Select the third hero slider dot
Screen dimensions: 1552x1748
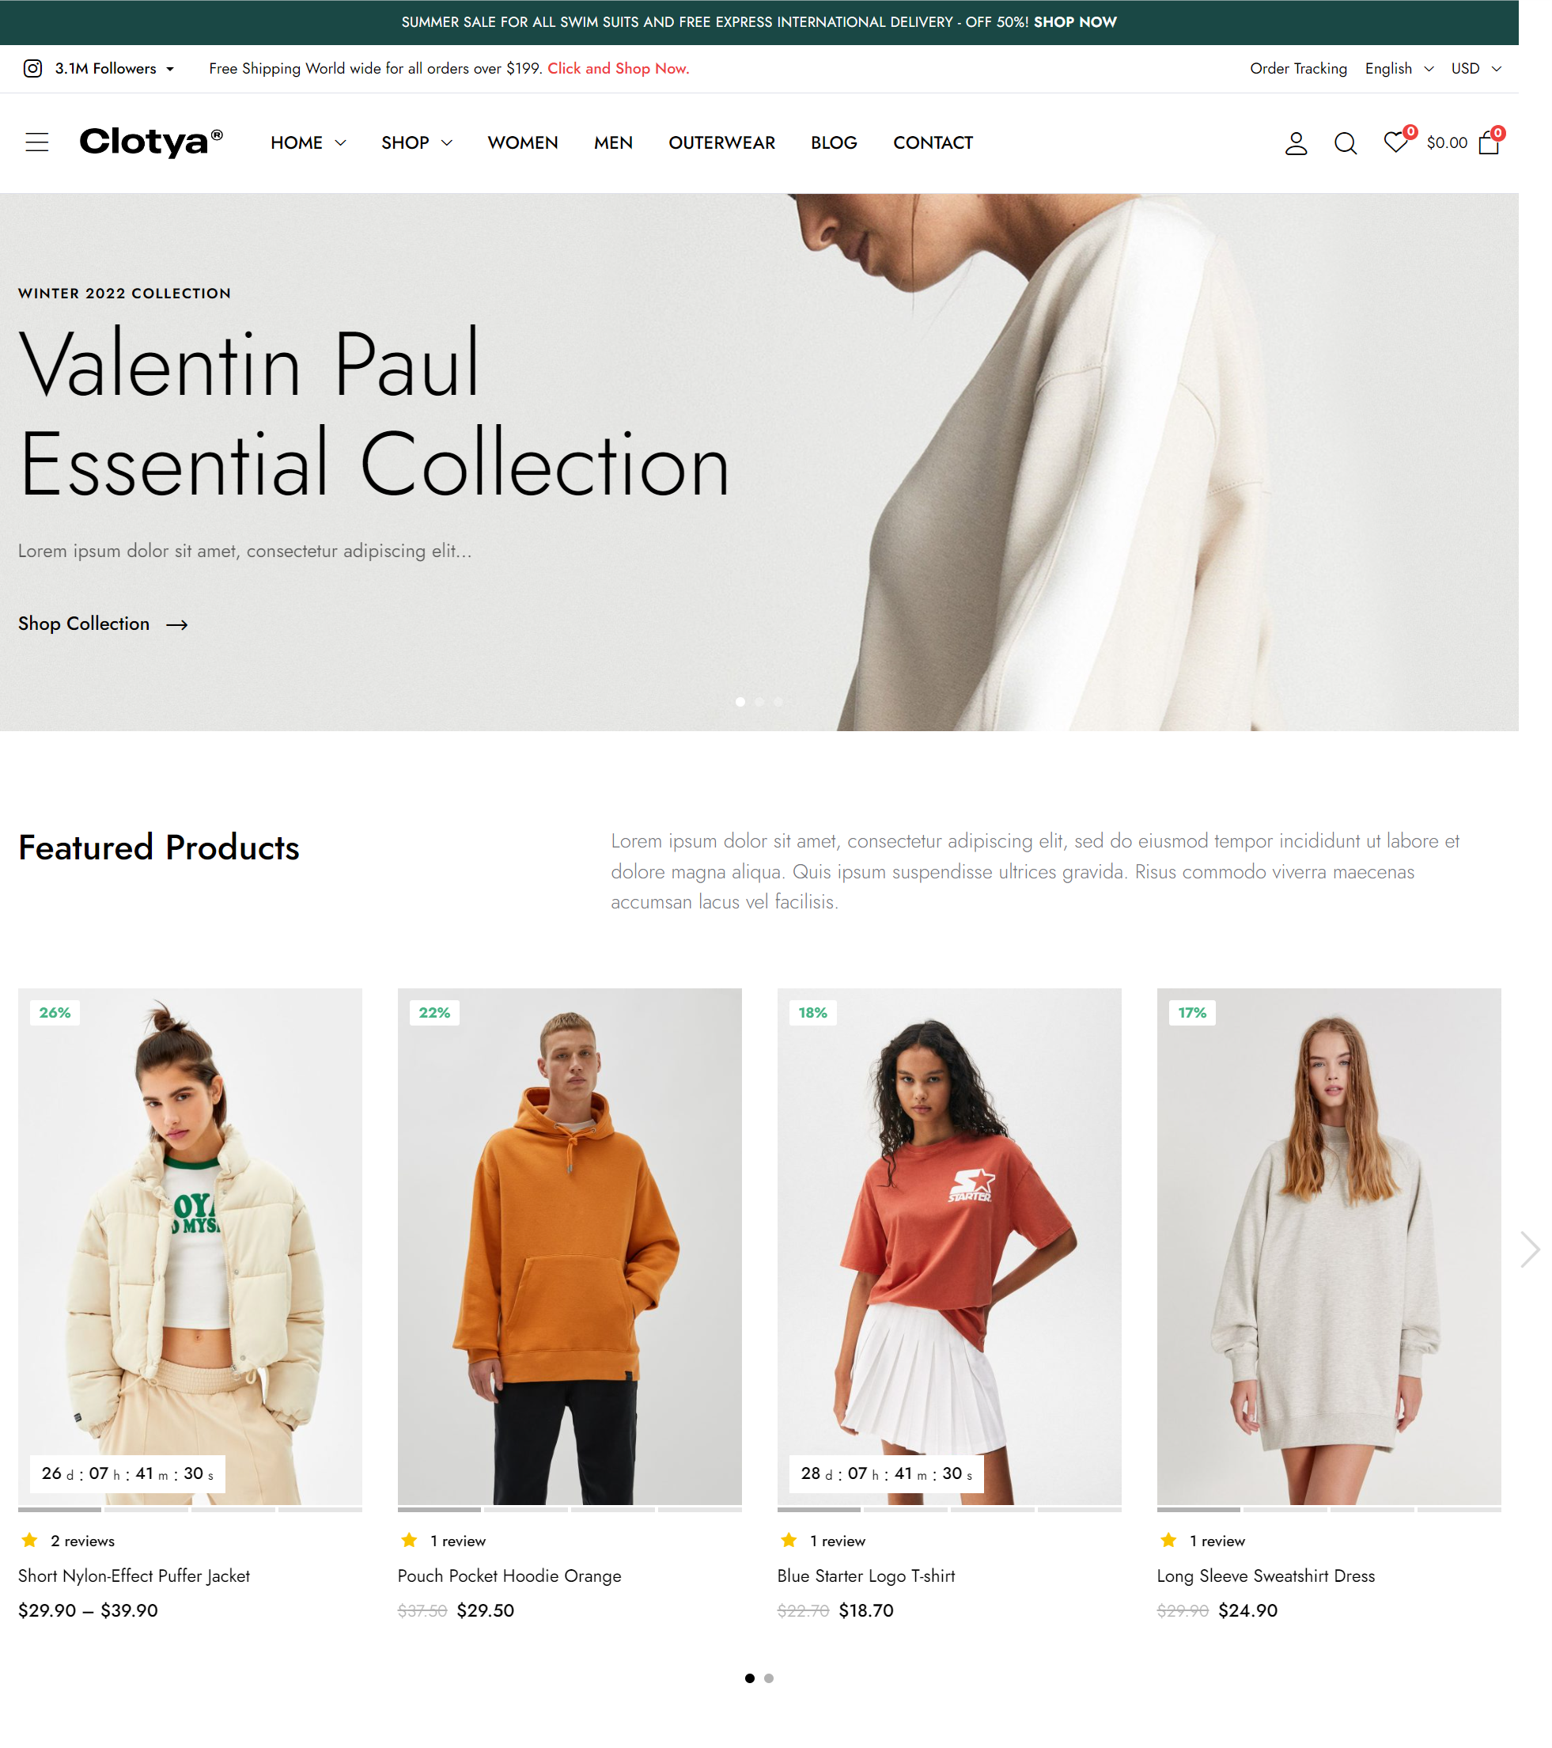[x=778, y=702]
